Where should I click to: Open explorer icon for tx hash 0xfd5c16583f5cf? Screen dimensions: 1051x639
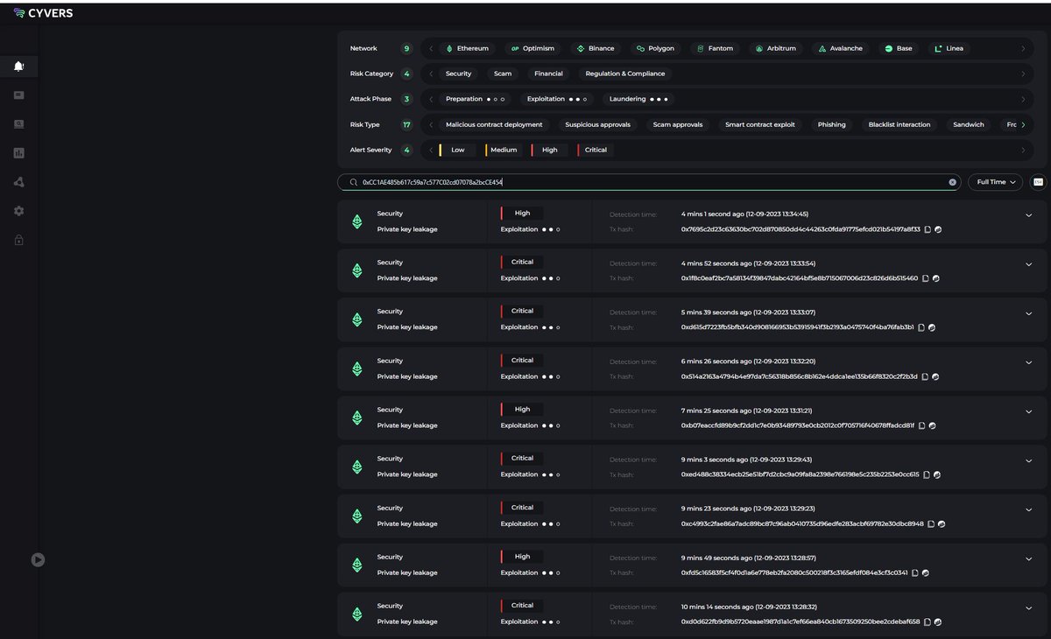pyautogui.click(x=926, y=573)
